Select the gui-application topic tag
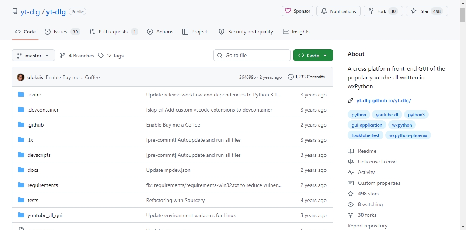466x230 pixels. 367,125
